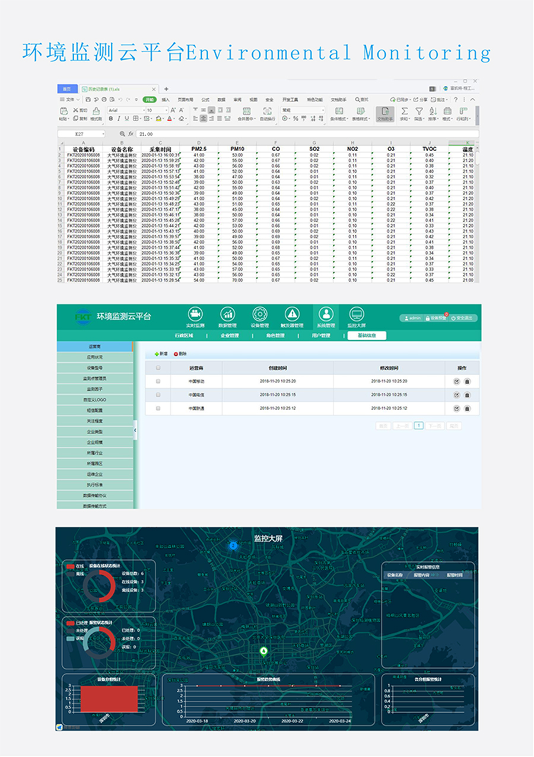Click the trash icon in the 中国联通 row
The width and height of the screenshot is (534, 757).
[467, 408]
